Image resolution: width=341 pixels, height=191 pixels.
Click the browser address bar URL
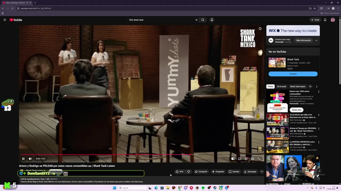coord(36,8)
